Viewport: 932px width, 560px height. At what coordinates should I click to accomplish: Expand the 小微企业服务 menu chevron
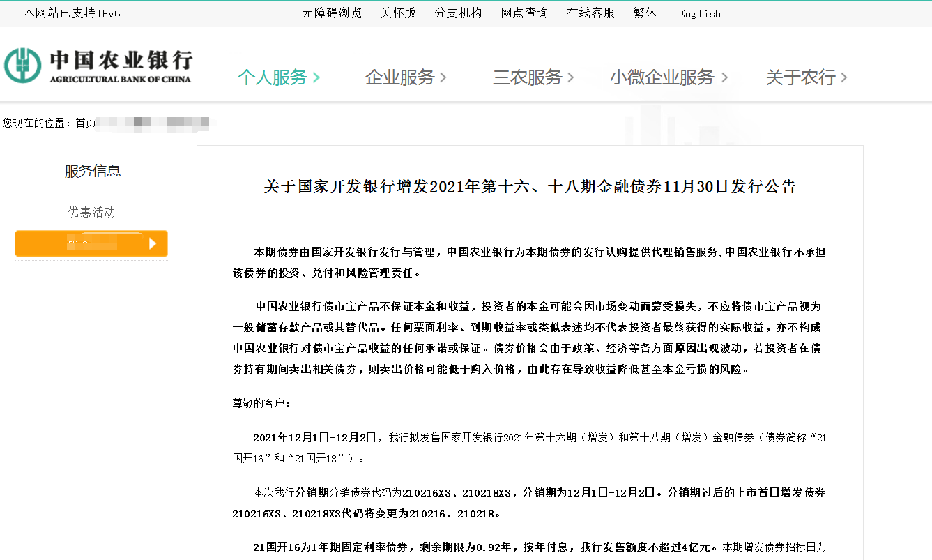coord(724,77)
